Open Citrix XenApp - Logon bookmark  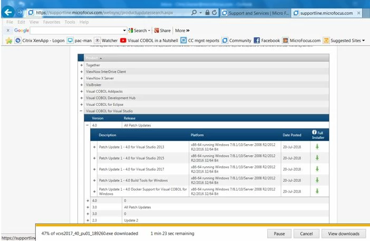tap(40, 41)
